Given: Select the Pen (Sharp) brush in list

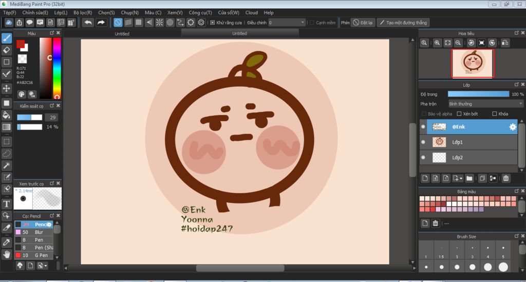Looking at the screenshot, I should click(34, 248).
